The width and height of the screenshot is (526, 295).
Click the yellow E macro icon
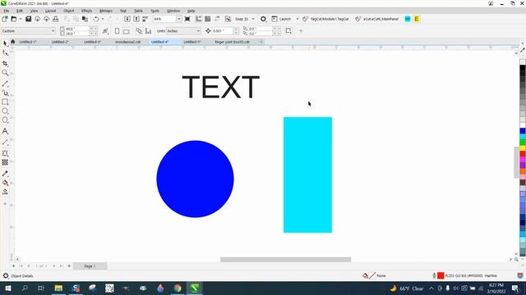coord(417,19)
